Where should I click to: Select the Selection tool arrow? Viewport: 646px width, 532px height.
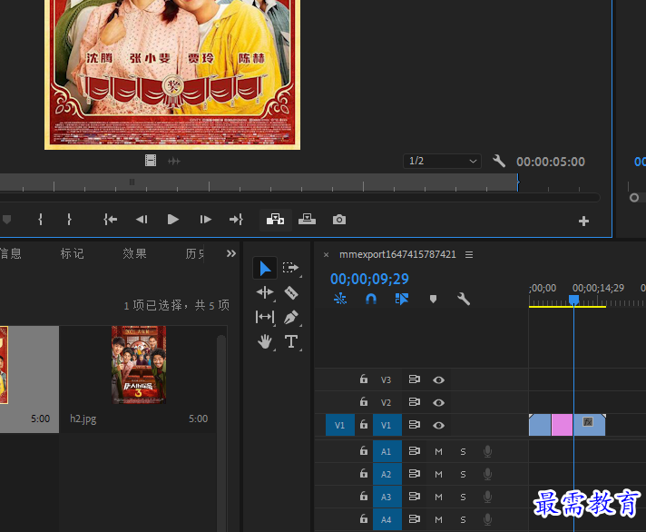[265, 268]
